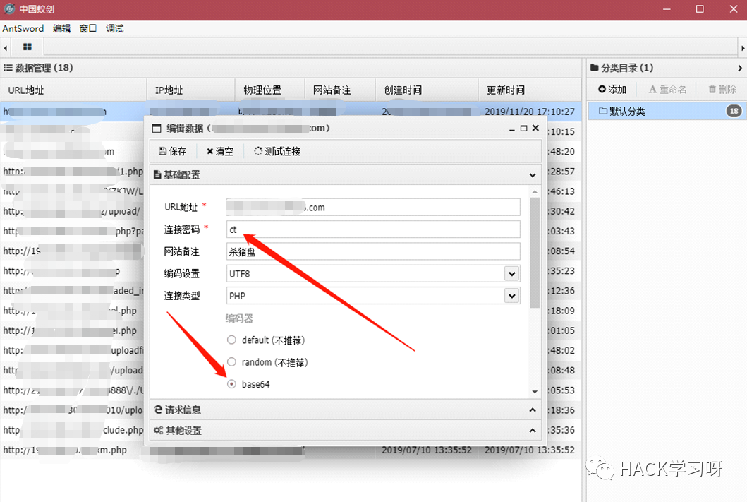The height and width of the screenshot is (502, 747).
Task: Maximize the 编辑数据 dialog
Action: [x=523, y=129]
